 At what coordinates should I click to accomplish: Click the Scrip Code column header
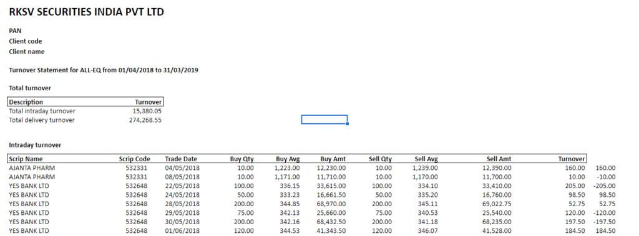[x=135, y=159]
